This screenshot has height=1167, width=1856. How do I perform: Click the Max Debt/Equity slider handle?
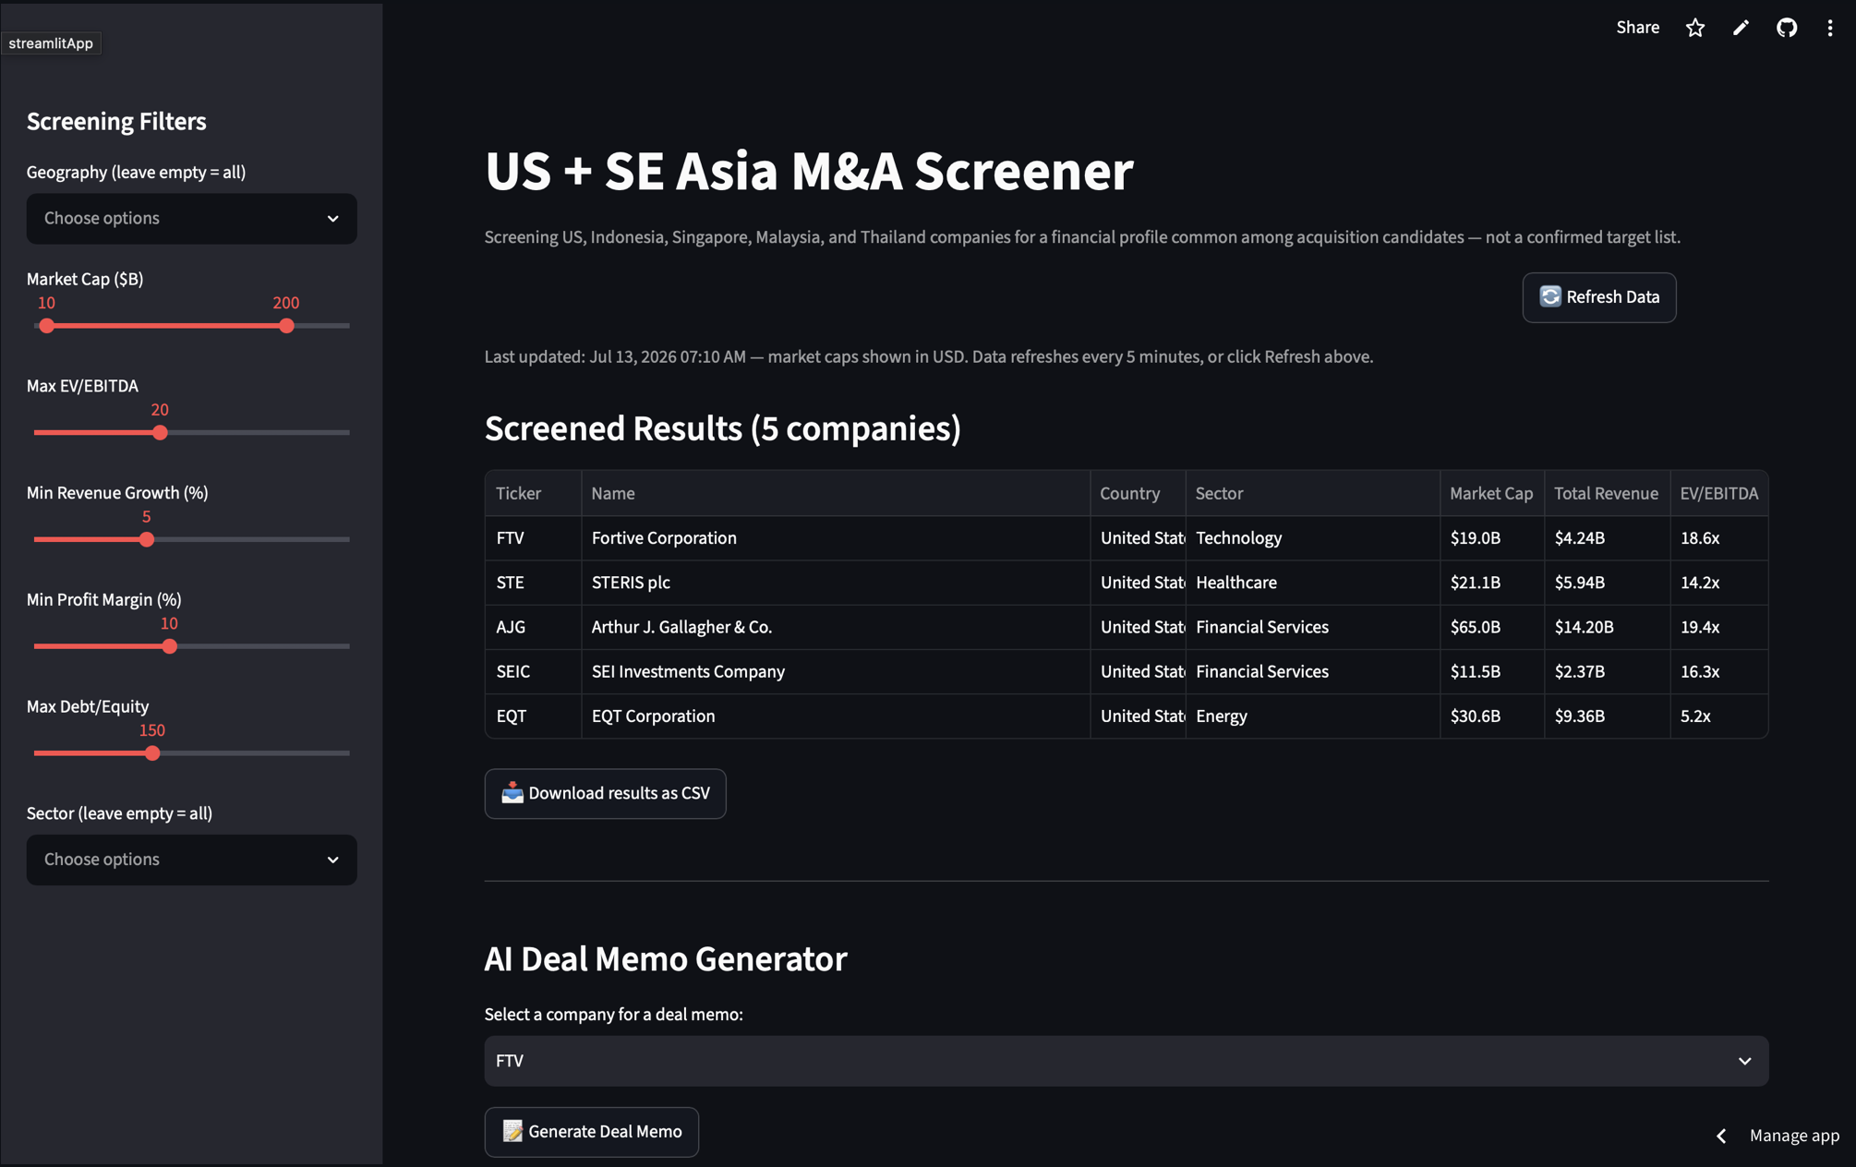pyautogui.click(x=152, y=753)
